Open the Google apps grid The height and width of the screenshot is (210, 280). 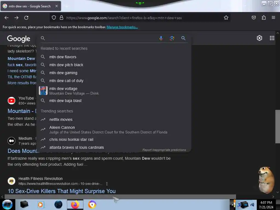pyautogui.click(x=272, y=38)
